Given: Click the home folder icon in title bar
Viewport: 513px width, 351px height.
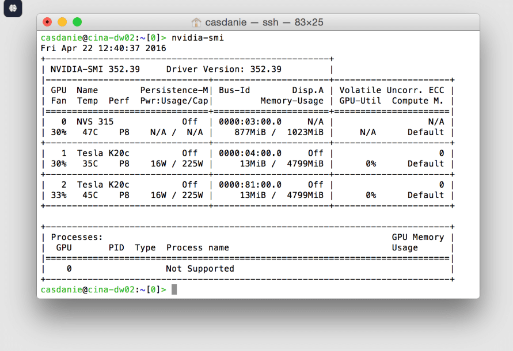Looking at the screenshot, I should [196, 22].
